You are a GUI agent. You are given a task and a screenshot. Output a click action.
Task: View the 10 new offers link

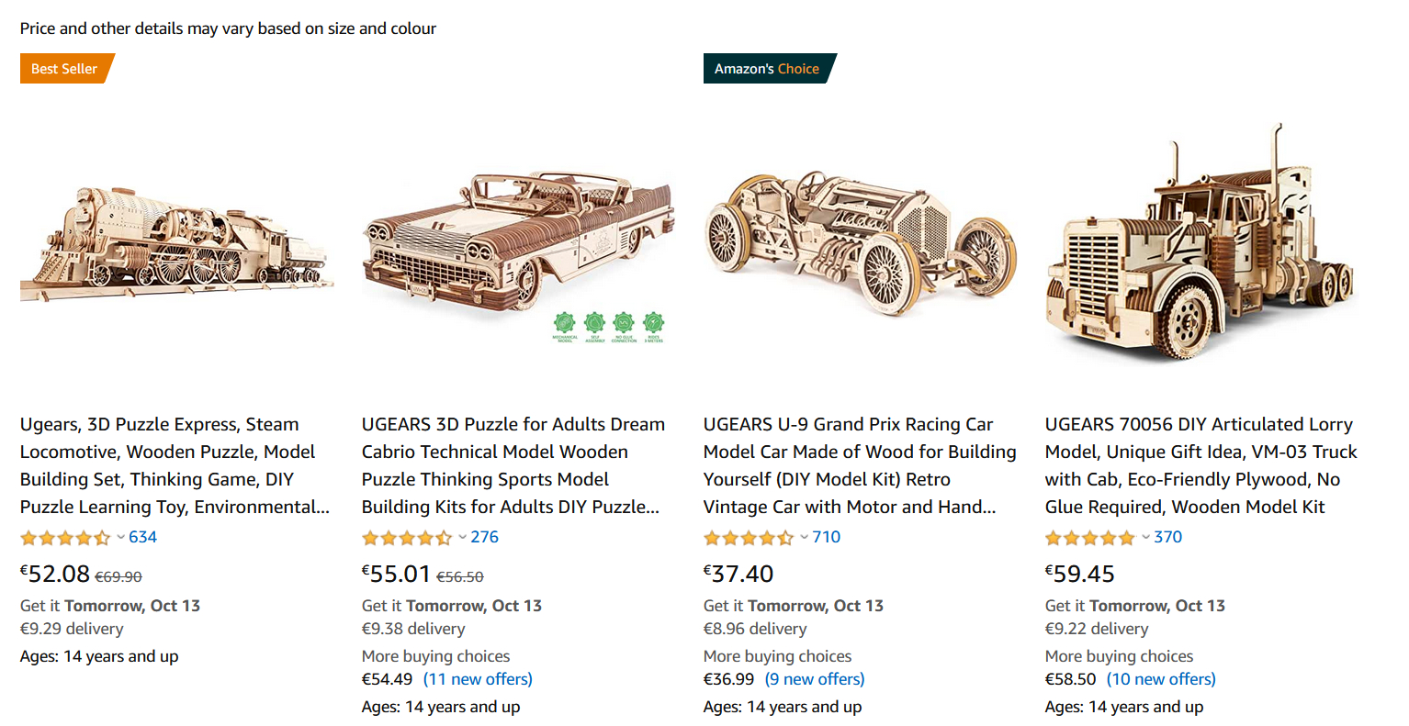pos(1161,679)
